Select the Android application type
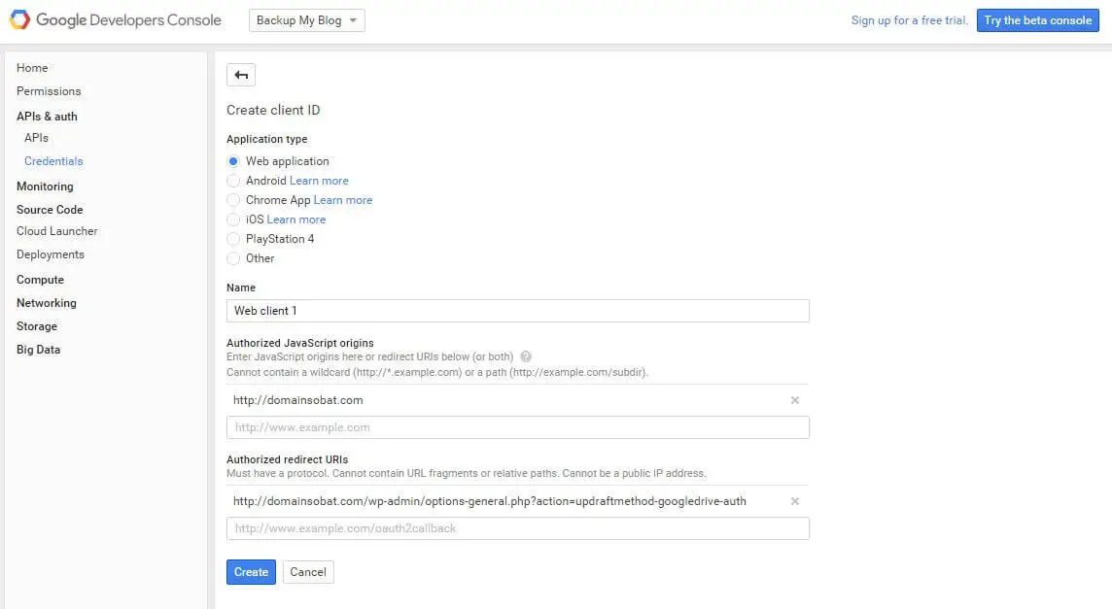Viewport: 1112px width, 609px height. (233, 180)
